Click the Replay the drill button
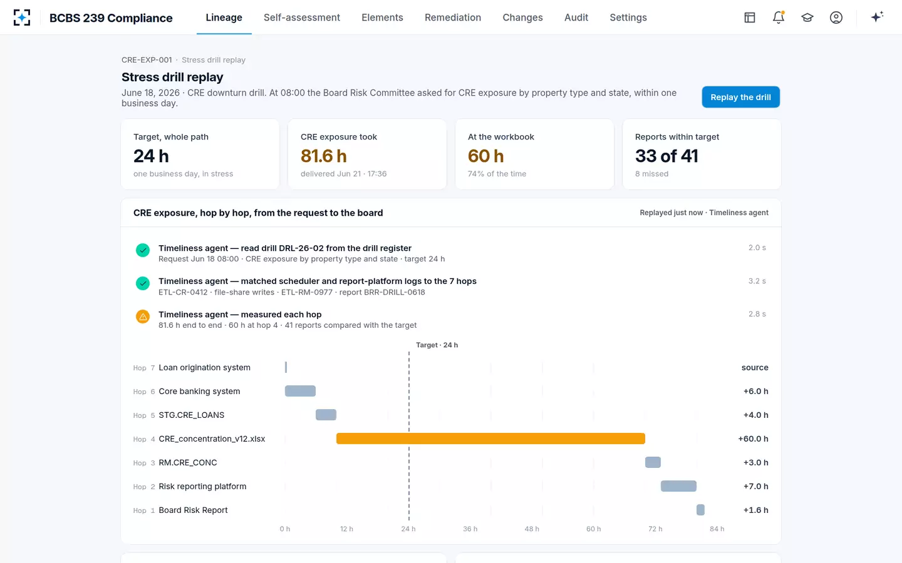Image resolution: width=902 pixels, height=563 pixels. 740,97
